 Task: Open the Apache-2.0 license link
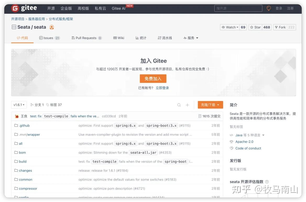tap(244, 142)
